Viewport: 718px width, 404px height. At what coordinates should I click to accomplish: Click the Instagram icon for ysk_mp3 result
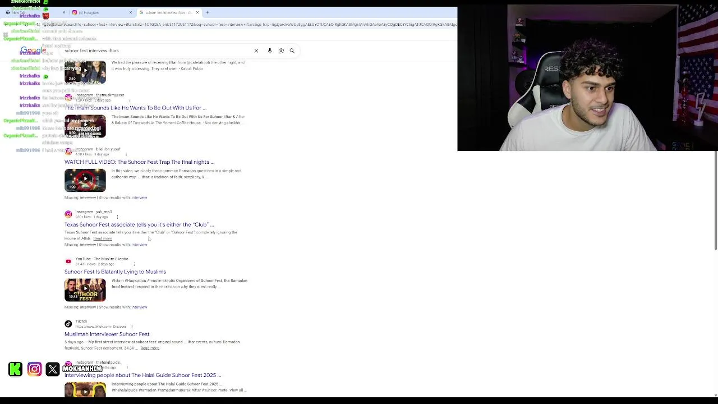coord(68,214)
